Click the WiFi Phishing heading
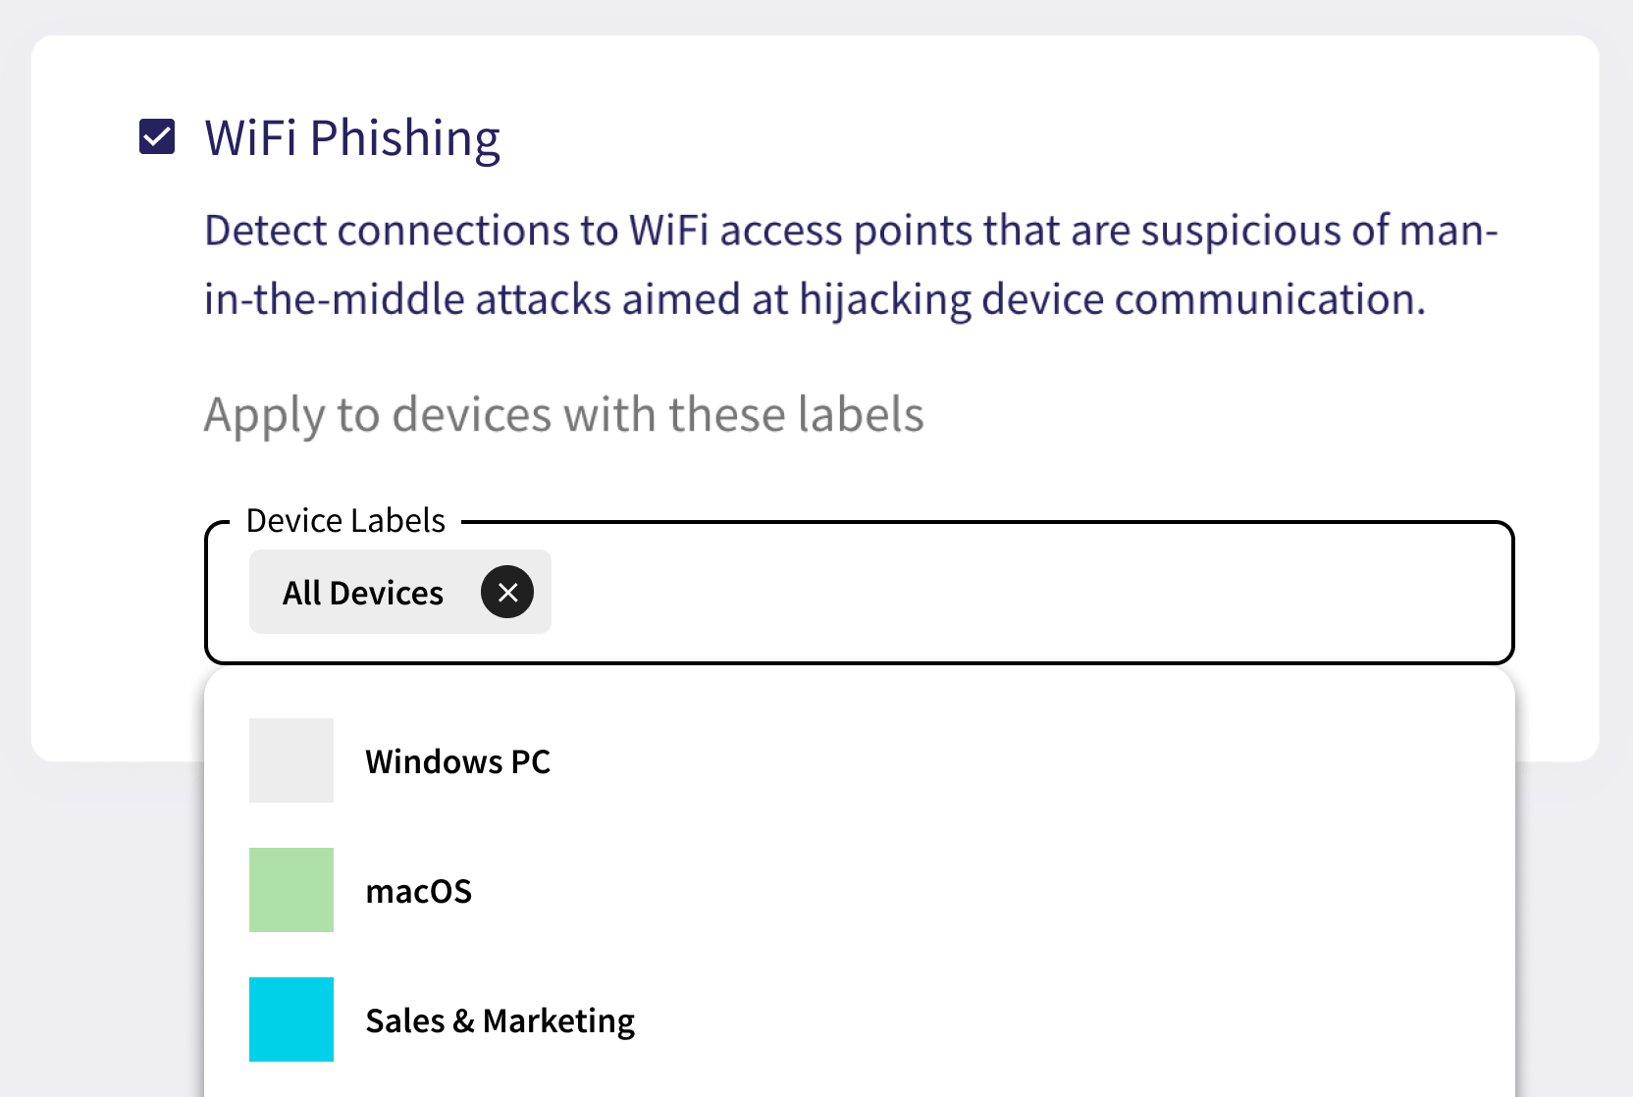Screen dimensions: 1633x1097 [352, 138]
